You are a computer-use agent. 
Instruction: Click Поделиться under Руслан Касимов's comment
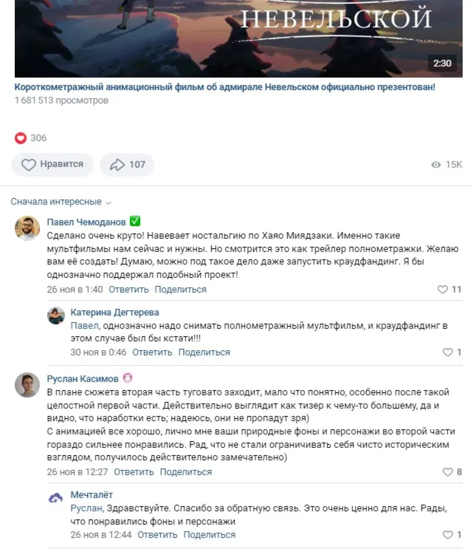[186, 472]
